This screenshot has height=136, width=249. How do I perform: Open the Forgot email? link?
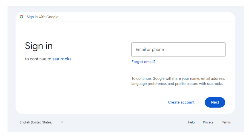(x=144, y=62)
